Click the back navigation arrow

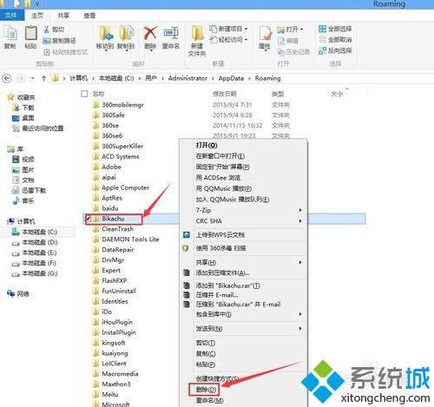point(7,78)
